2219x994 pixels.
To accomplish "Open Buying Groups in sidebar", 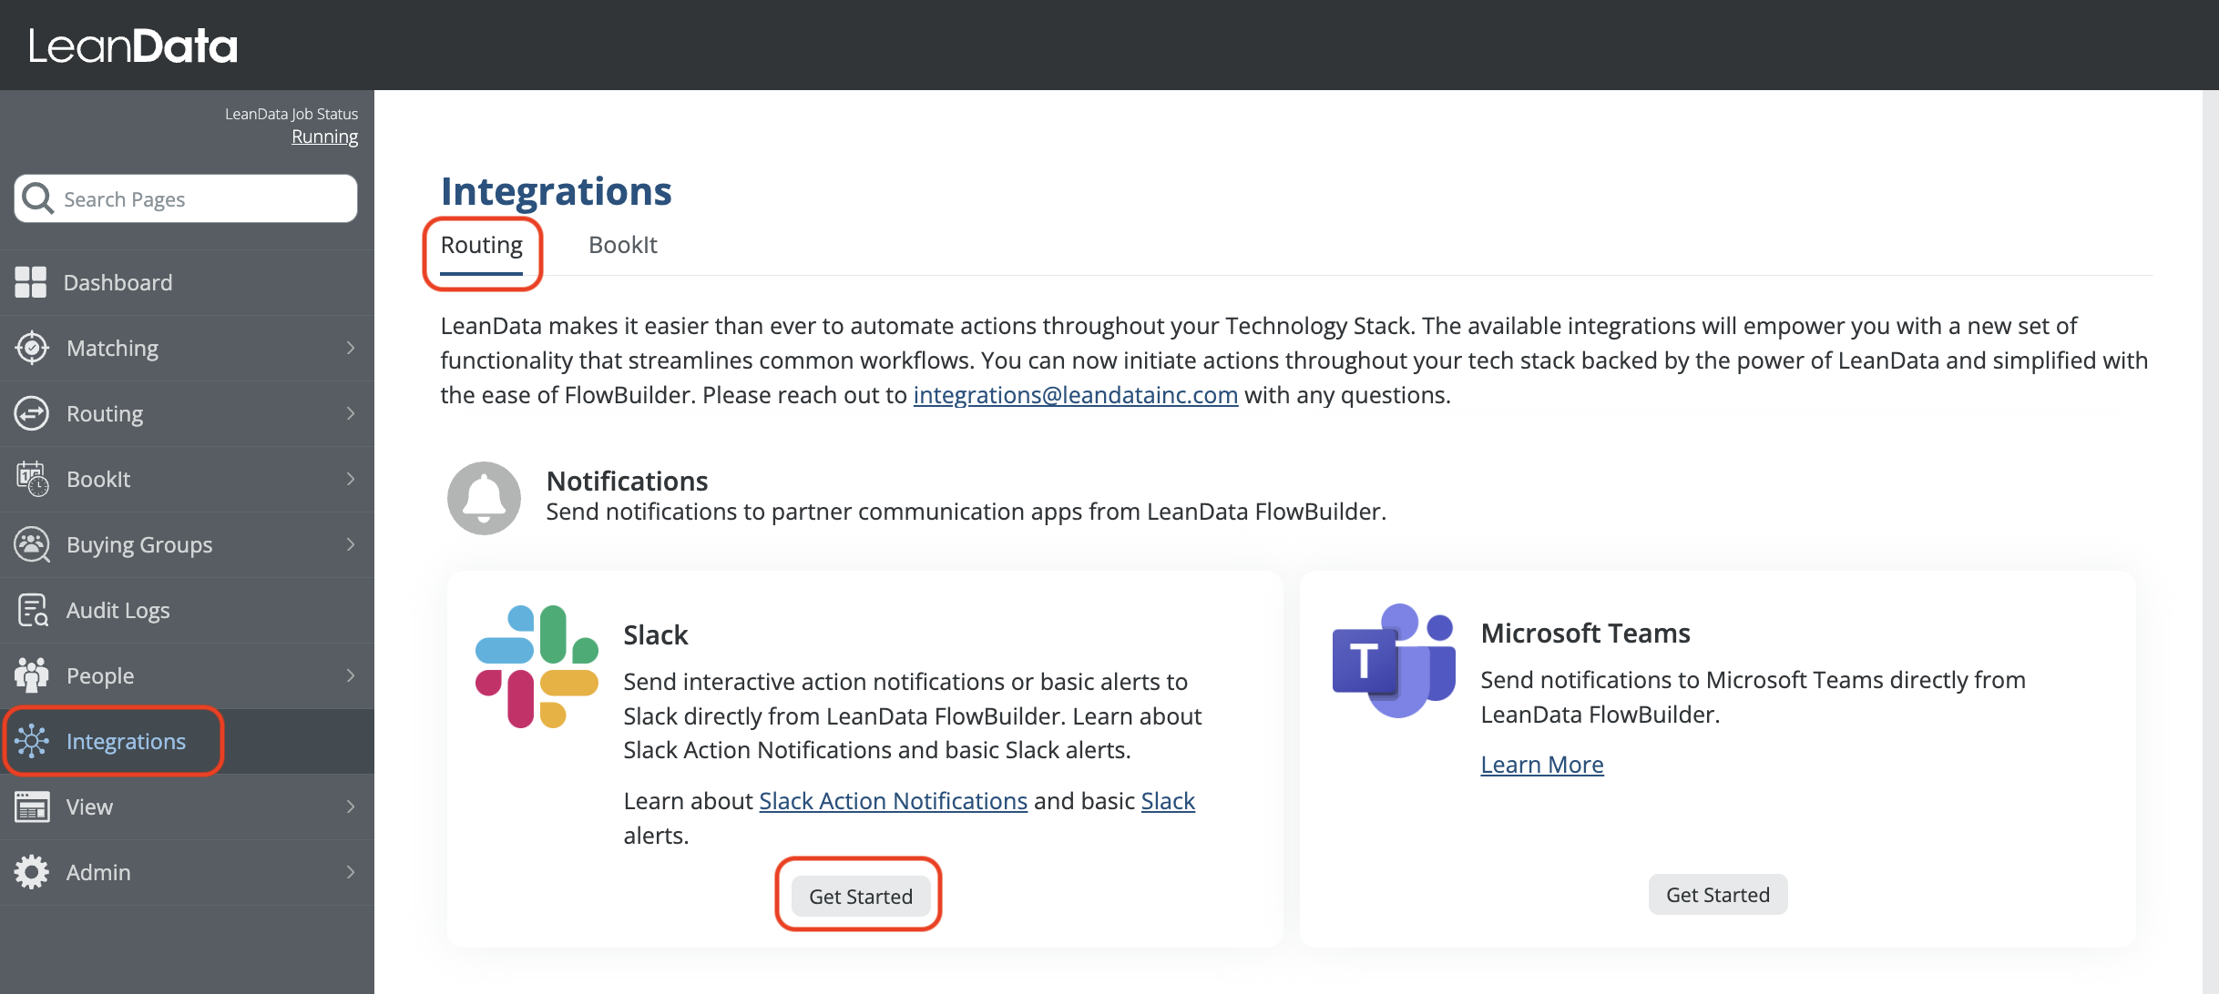I will pyautogui.click(x=187, y=544).
